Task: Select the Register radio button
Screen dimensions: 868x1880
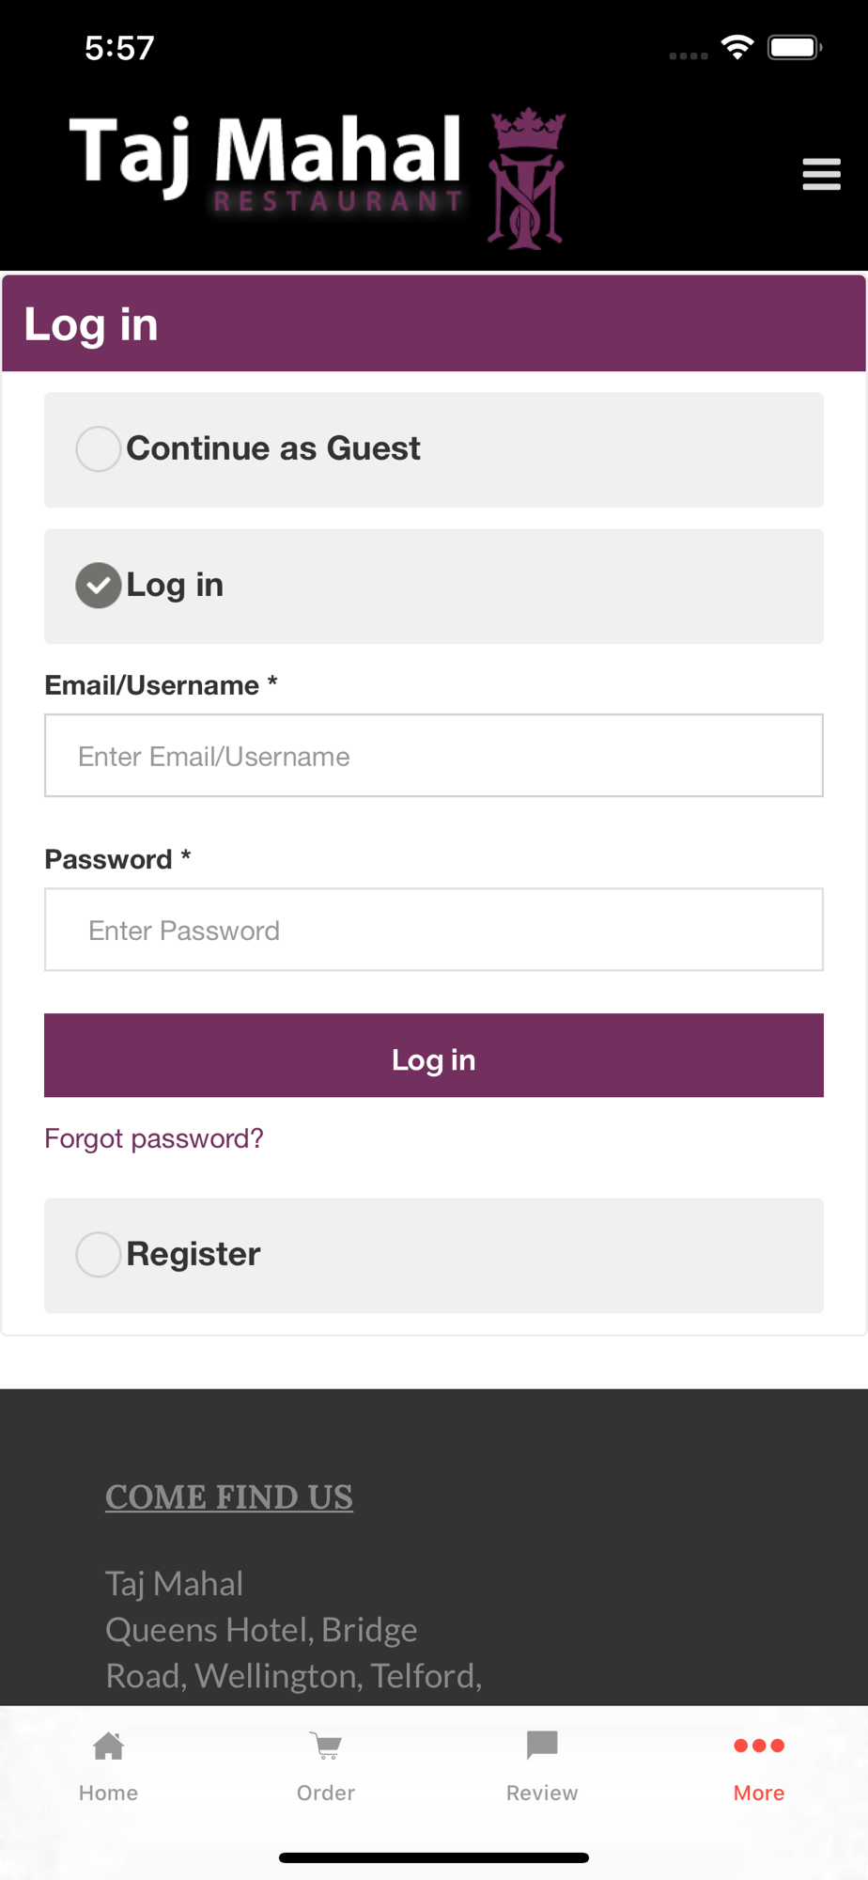Action: coord(98,1254)
